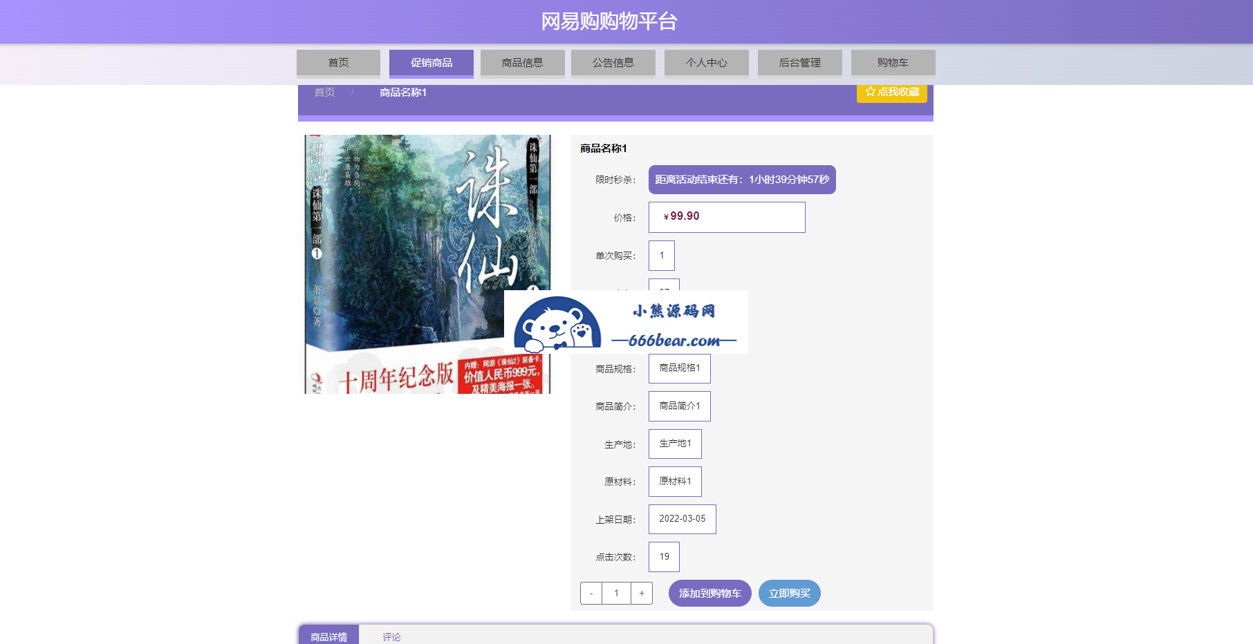This screenshot has width=1253, height=644.
Task: Open the 首页 navigation tab
Action: pos(338,63)
